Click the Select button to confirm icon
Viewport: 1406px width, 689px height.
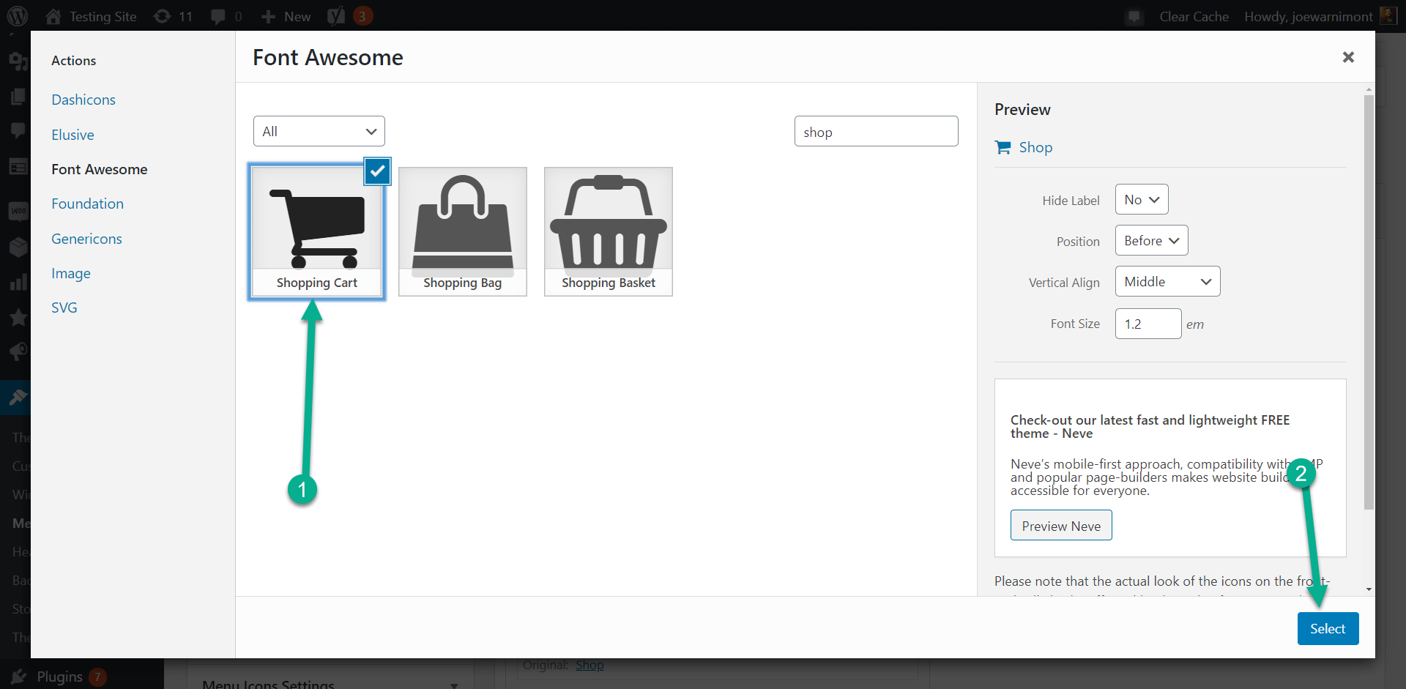coord(1328,628)
